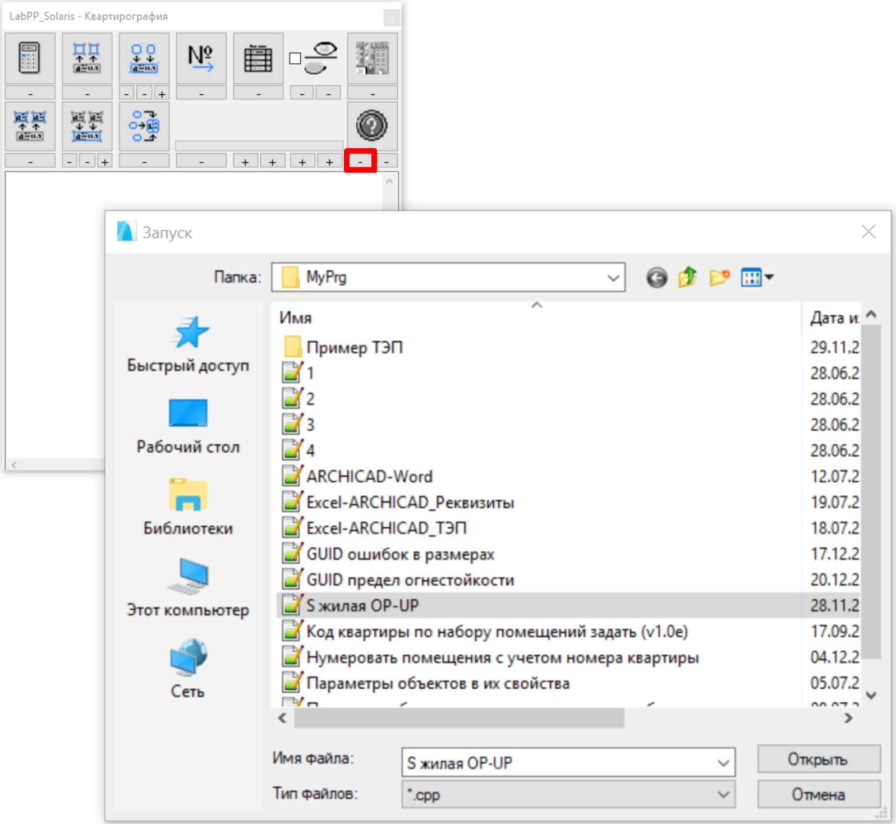Image resolution: width=896 pixels, height=824 pixels.
Task: Open Быстрый доступ in the sidebar
Action: pyautogui.click(x=188, y=345)
